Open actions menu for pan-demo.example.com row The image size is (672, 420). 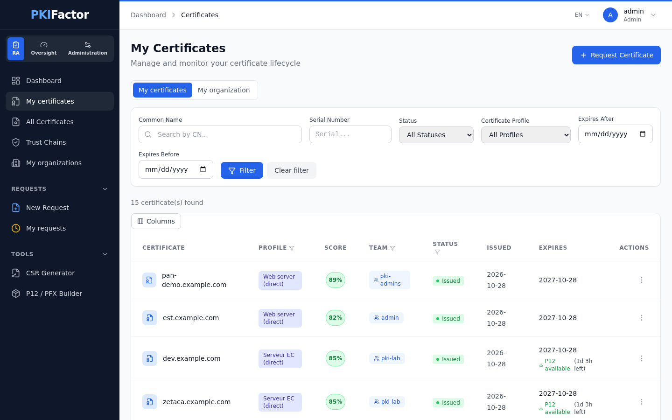(642, 280)
